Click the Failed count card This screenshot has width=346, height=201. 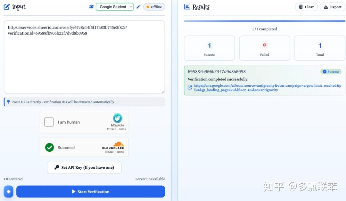coord(264,48)
